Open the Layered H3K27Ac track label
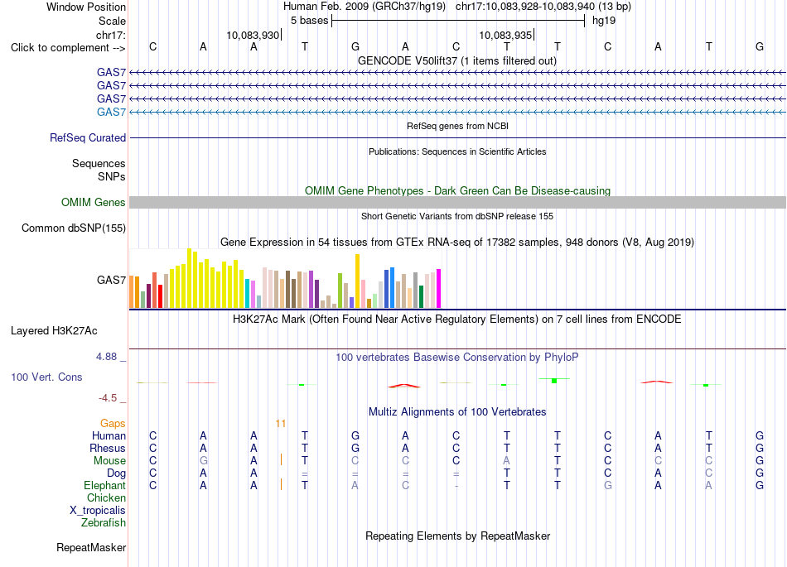Image resolution: width=787 pixels, height=567 pixels. pos(54,331)
